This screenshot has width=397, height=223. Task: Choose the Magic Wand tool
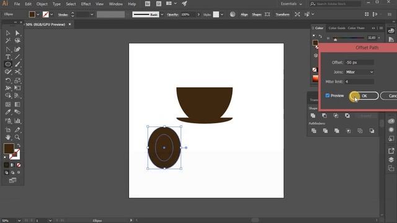8,41
